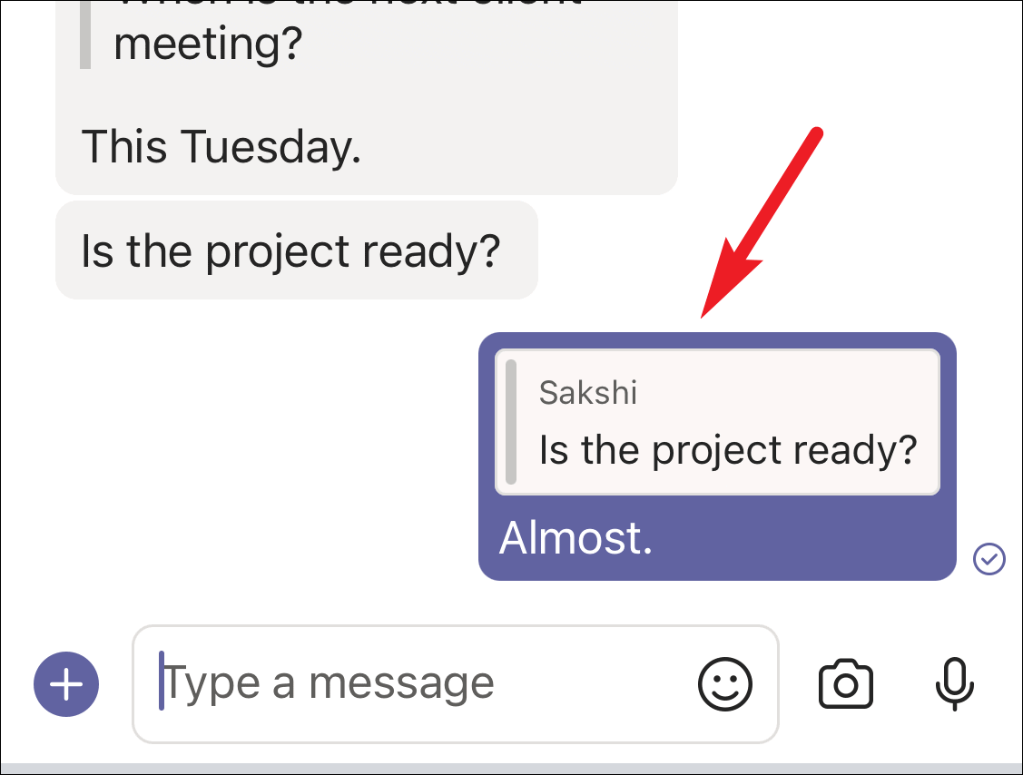Tap the camera icon
Image resolution: width=1023 pixels, height=775 pixels.
point(846,683)
